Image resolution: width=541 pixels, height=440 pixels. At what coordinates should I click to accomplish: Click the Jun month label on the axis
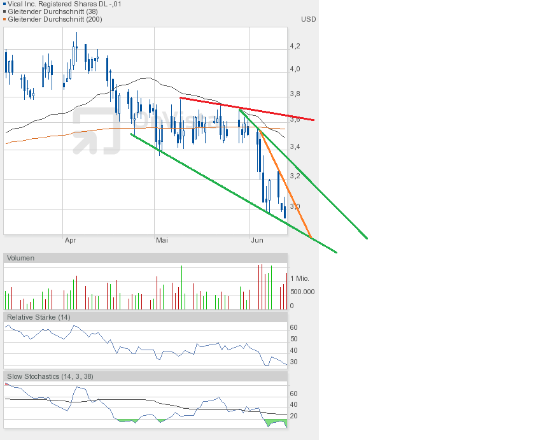(257, 240)
